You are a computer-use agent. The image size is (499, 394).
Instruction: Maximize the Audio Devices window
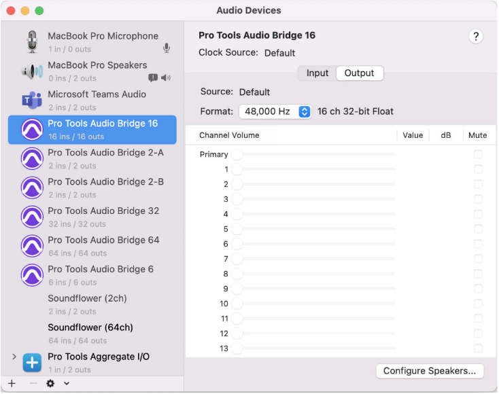click(39, 11)
